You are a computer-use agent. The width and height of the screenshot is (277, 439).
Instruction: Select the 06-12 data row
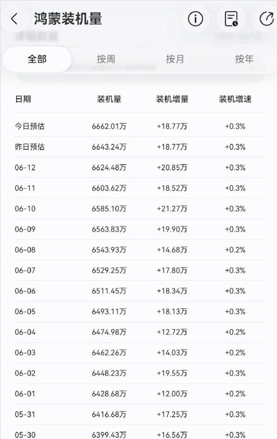(x=141, y=167)
